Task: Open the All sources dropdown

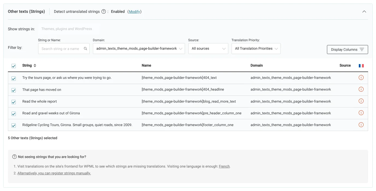Action: tap(208, 49)
